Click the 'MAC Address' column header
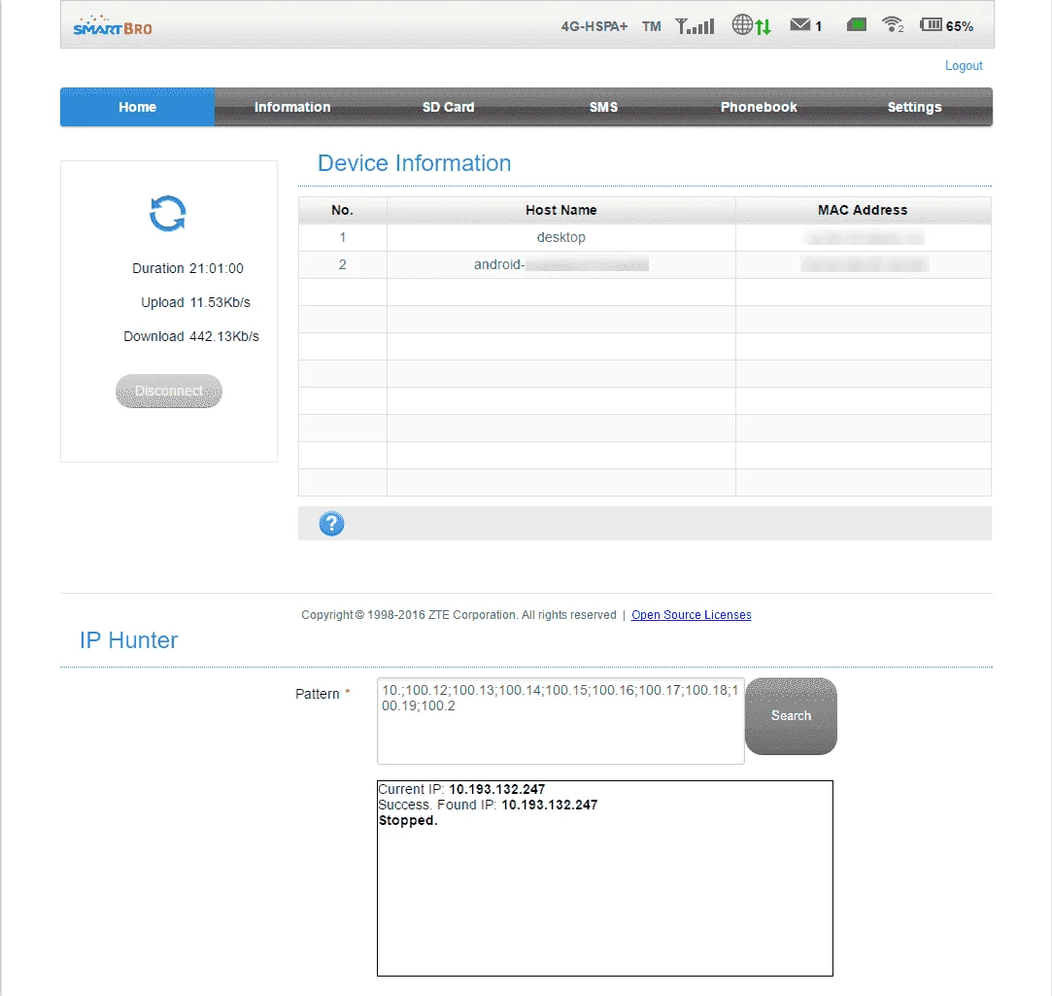The width and height of the screenshot is (1052, 996). coord(863,210)
